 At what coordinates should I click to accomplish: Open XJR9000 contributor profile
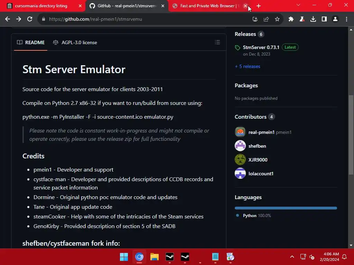258,160
